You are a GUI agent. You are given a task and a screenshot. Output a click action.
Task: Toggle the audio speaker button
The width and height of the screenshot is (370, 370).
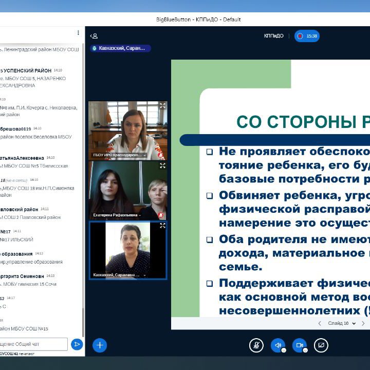pyautogui.click(x=277, y=345)
